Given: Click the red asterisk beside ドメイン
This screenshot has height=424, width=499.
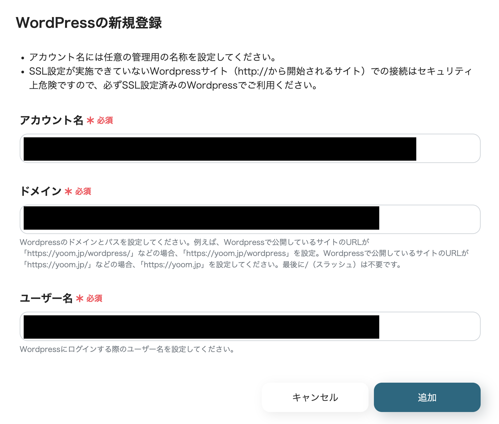Looking at the screenshot, I should pyautogui.click(x=68, y=191).
